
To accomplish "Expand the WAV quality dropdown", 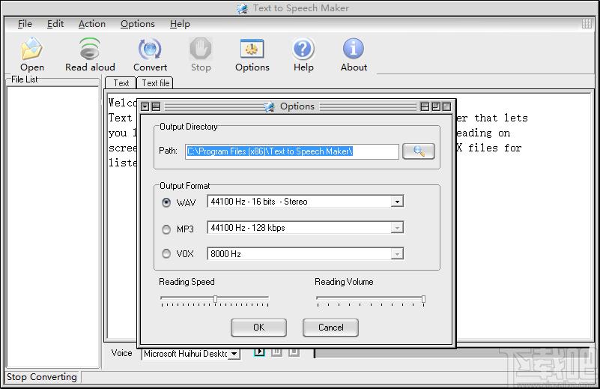I will point(397,202).
